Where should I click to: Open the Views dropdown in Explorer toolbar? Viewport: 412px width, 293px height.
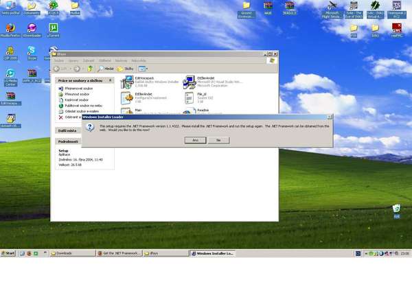point(143,69)
